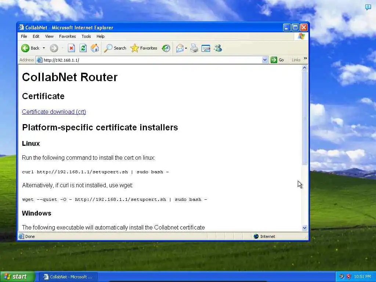
Task: Click the curl setupcert.sh command text
Action: pos(95,172)
